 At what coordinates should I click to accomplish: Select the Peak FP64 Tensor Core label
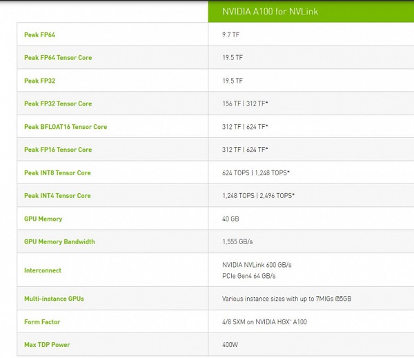(x=58, y=58)
